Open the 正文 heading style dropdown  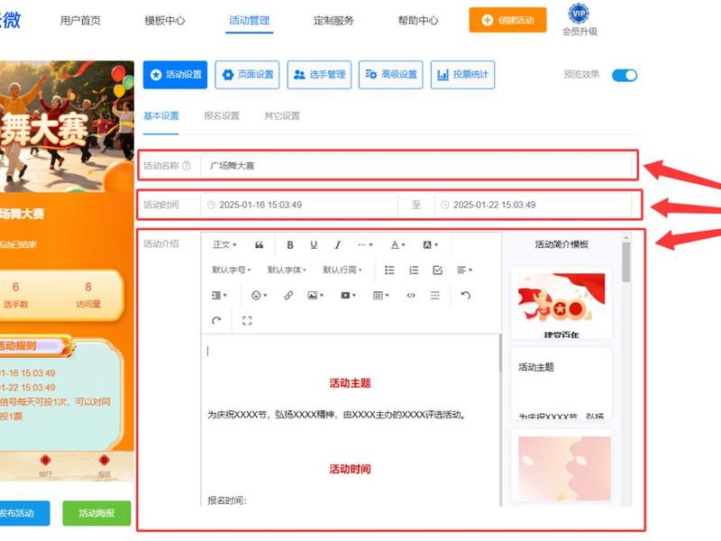point(224,244)
